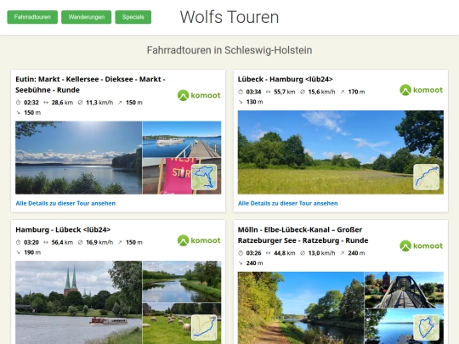
Task: Click the Eutin: Markt - Kellersee tour title
Action: pos(90,85)
